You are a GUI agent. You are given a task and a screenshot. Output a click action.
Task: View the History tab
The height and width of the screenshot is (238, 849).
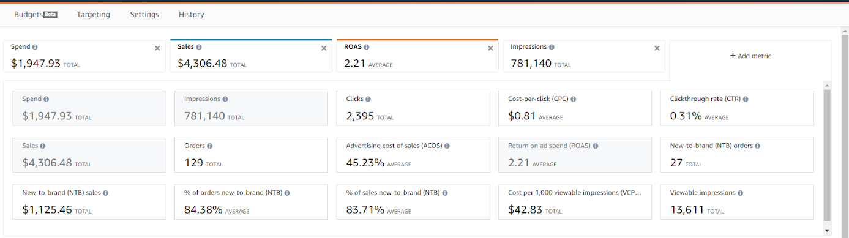tap(192, 14)
